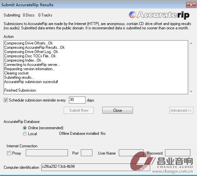Click the Close button
This screenshot has height=176, width=197.
[117, 110]
